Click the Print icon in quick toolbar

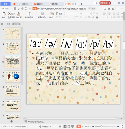22,9
